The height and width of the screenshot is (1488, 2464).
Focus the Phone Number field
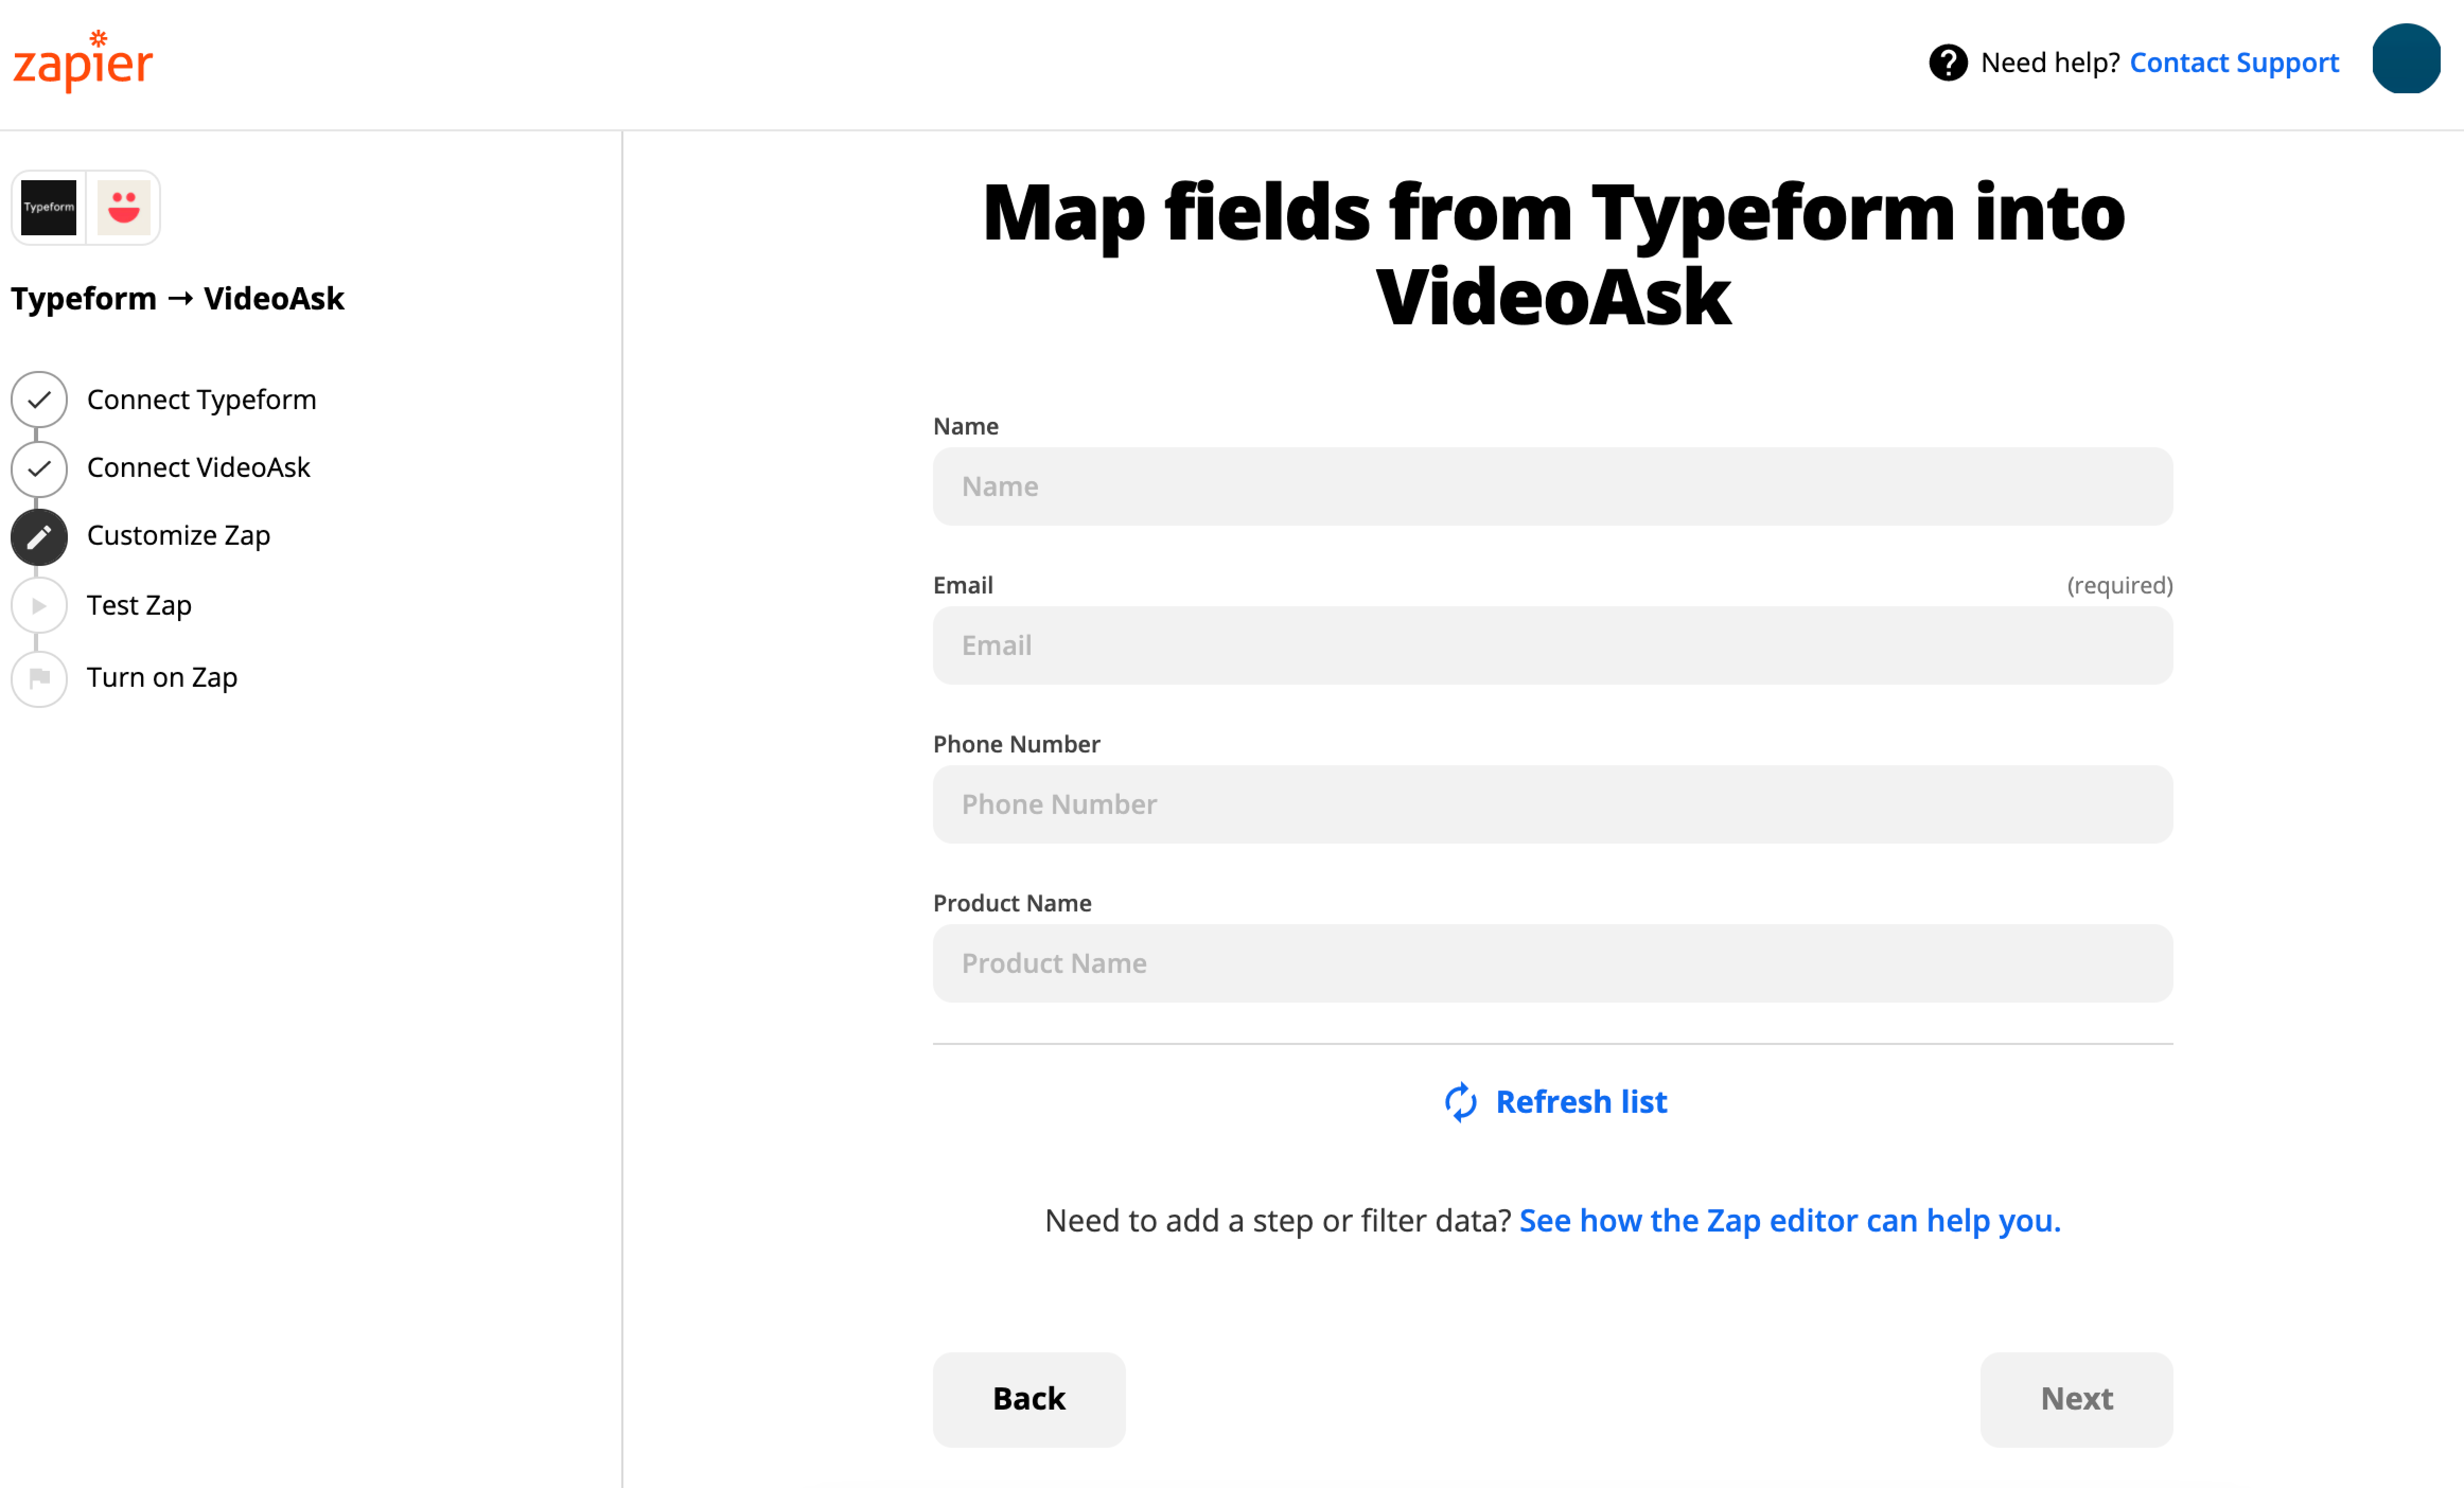[x=1552, y=804]
